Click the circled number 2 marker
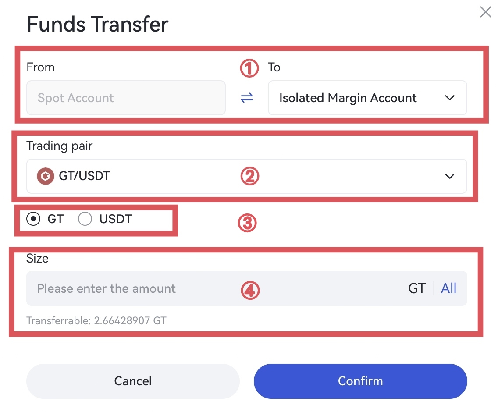Image resolution: width=498 pixels, height=412 pixels. tap(250, 176)
